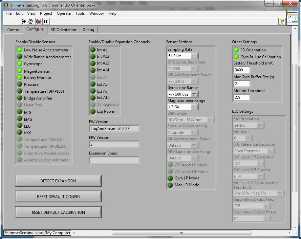The image size is (301, 239).
Task: Click the Motion Threshold input field
Action: [x=242, y=97]
